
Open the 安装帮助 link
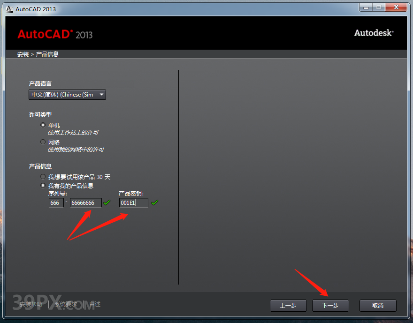click(x=31, y=304)
